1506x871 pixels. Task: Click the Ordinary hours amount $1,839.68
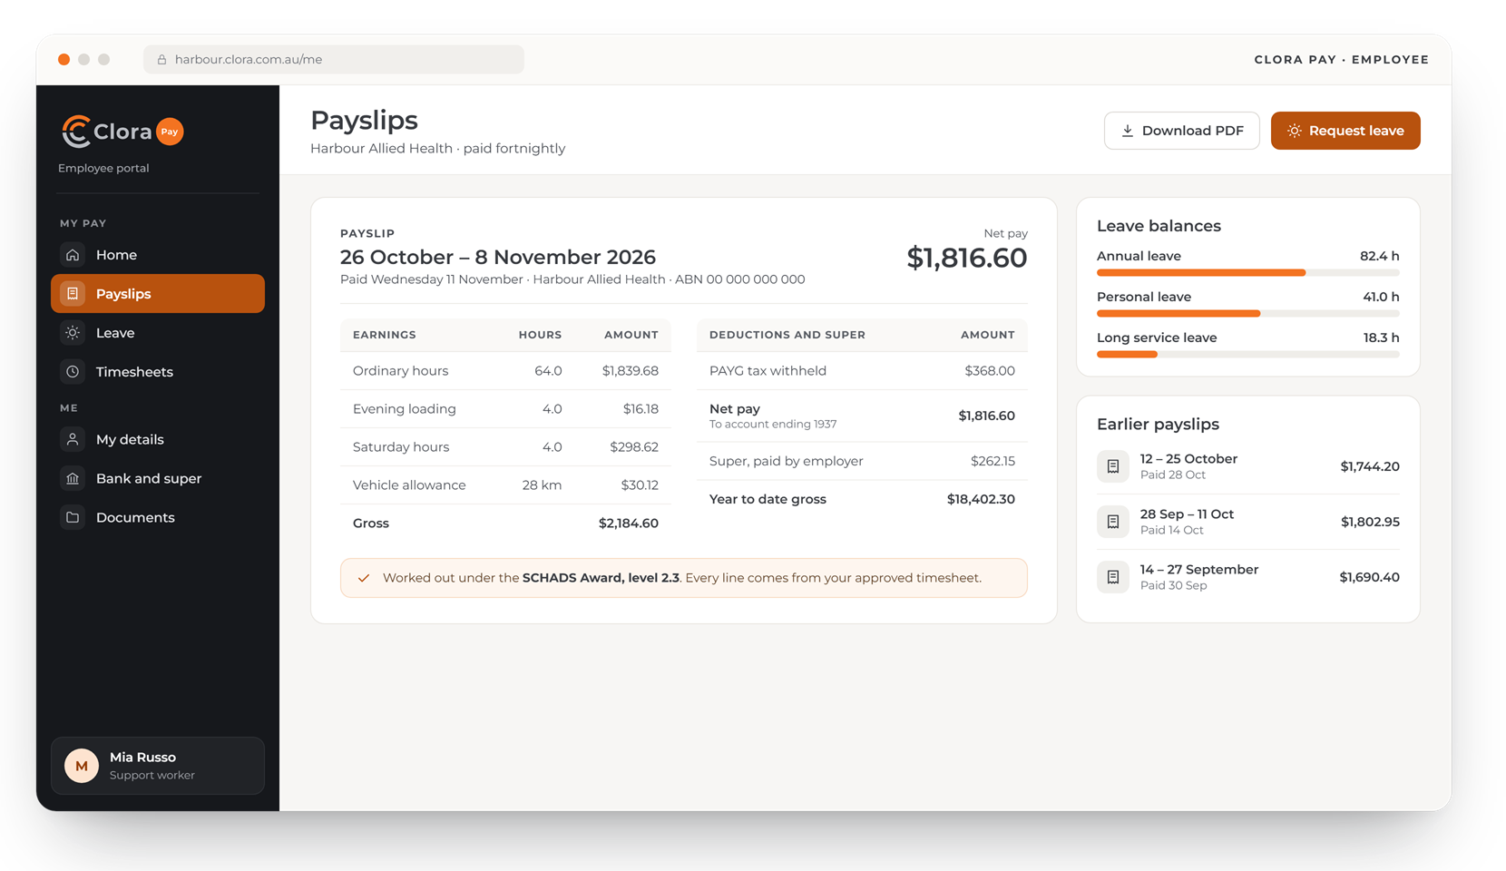point(631,371)
